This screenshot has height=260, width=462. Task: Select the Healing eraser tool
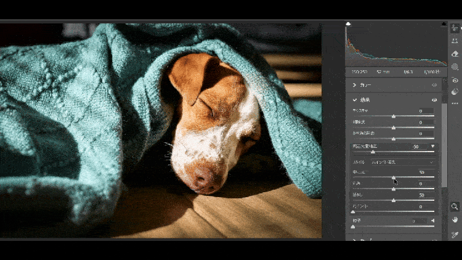click(455, 54)
